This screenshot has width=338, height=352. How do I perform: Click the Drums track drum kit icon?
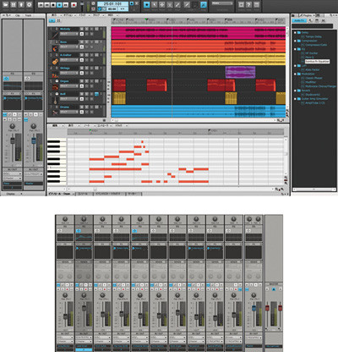pyautogui.click(x=55, y=113)
